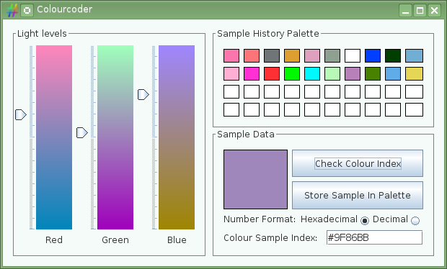Pick the sky blue swatch beside yellow
The image size is (447, 269).
(x=393, y=73)
